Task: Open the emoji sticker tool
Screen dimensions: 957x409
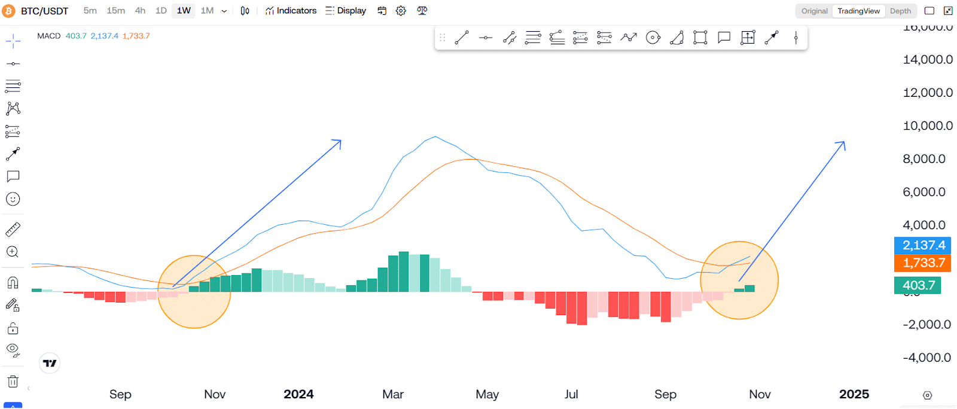Action: [13, 199]
